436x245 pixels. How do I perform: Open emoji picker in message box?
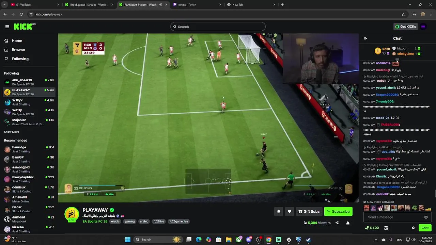(x=426, y=217)
